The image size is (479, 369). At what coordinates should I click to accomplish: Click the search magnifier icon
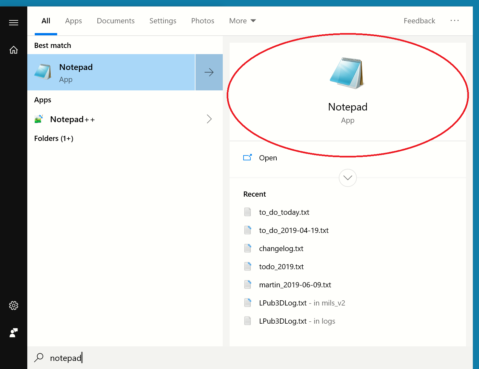pyautogui.click(x=39, y=358)
